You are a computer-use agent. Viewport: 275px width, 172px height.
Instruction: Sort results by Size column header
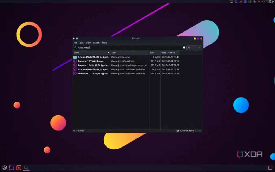[x=152, y=53]
